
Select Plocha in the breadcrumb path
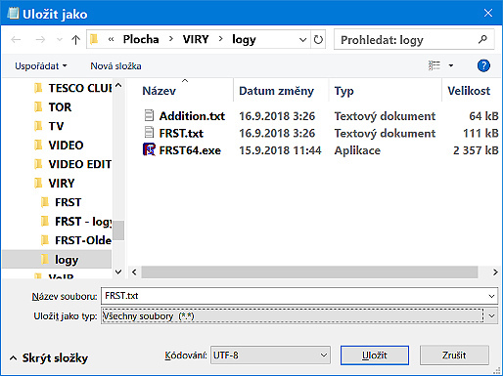(x=141, y=39)
